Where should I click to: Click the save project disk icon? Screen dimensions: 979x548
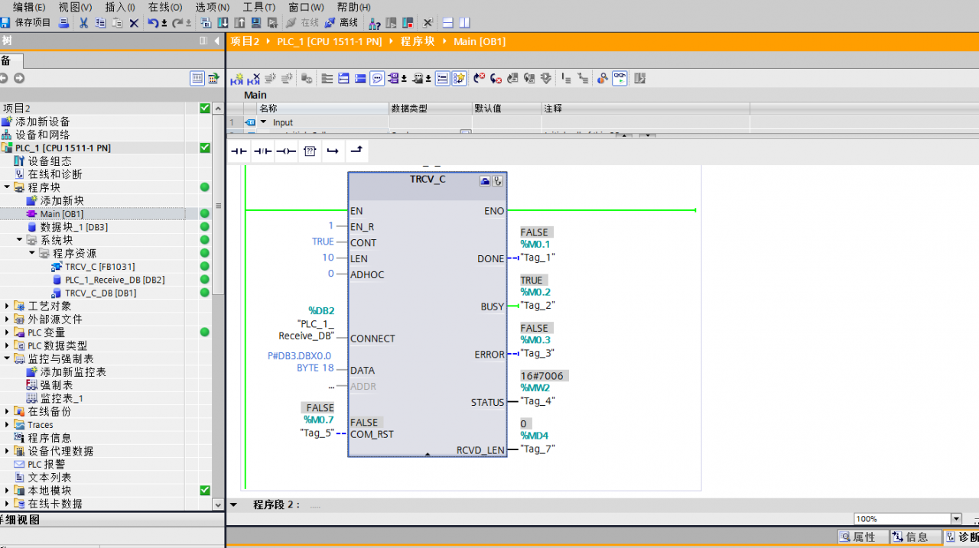tap(5, 23)
